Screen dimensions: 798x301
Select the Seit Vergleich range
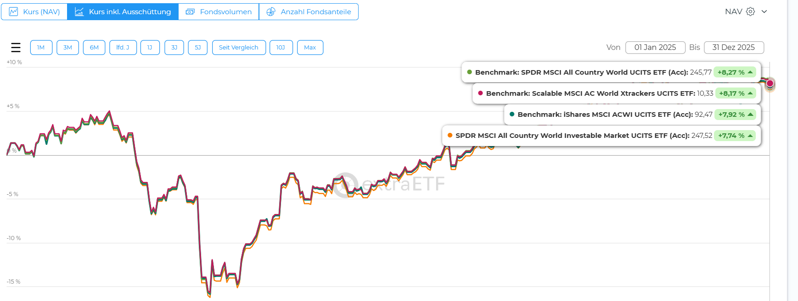[x=238, y=48]
